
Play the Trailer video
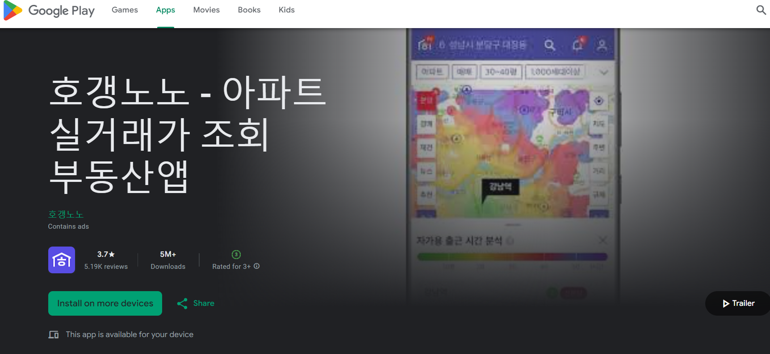pyautogui.click(x=738, y=303)
